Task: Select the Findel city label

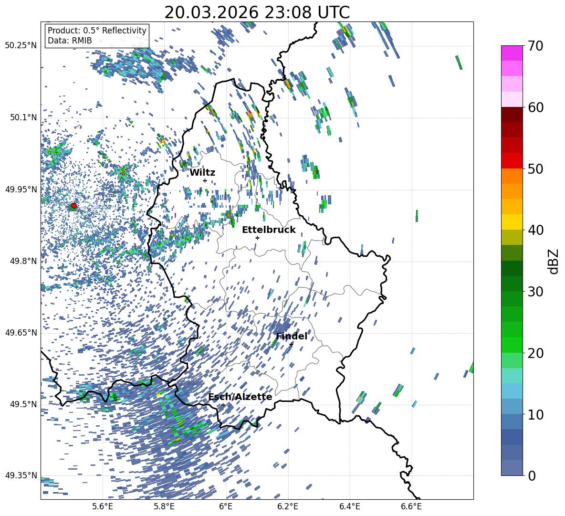Action: point(291,337)
